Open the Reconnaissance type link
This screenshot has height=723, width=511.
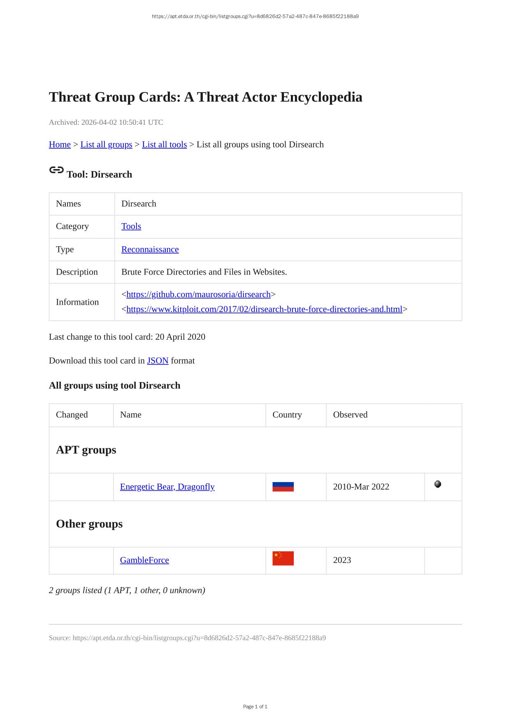150,250
